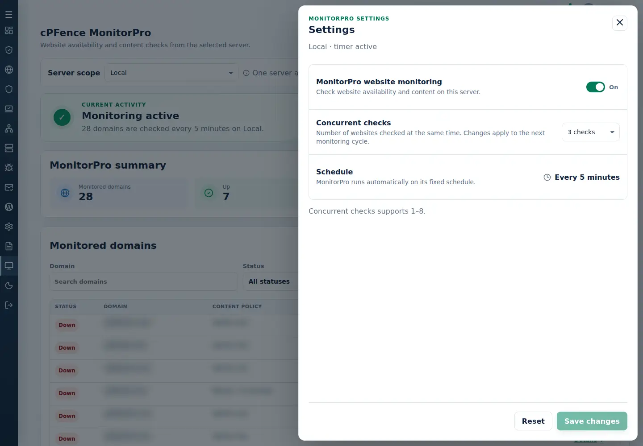The height and width of the screenshot is (446, 643).
Task: Click the 'MONITORPRO SETTINGS' label
Action: [349, 19]
